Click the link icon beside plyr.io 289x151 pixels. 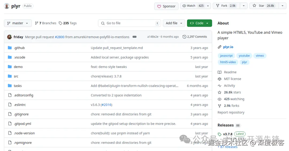pos(219,47)
